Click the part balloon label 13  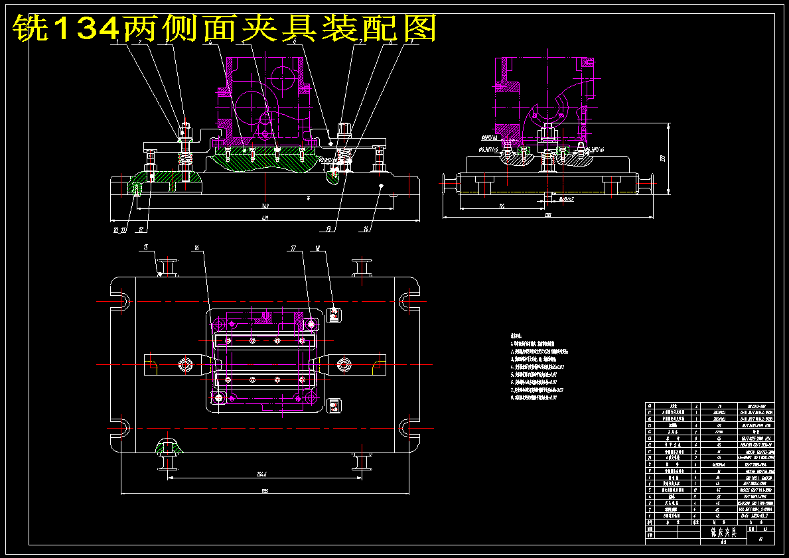point(328,230)
